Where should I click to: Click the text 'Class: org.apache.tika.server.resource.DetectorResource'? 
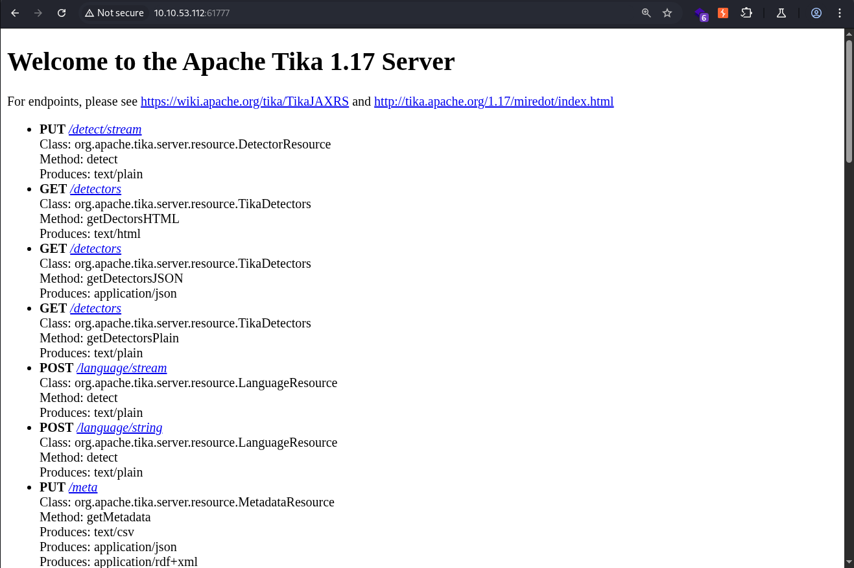click(185, 144)
